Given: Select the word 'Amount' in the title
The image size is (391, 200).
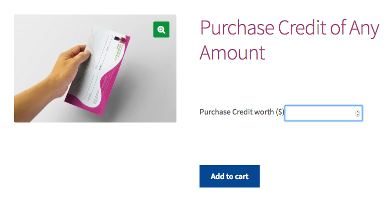Looking at the screenshot, I should pyautogui.click(x=232, y=52).
